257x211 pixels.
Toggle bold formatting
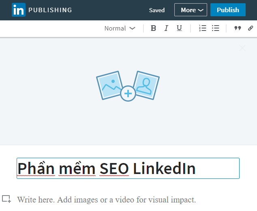(153, 28)
